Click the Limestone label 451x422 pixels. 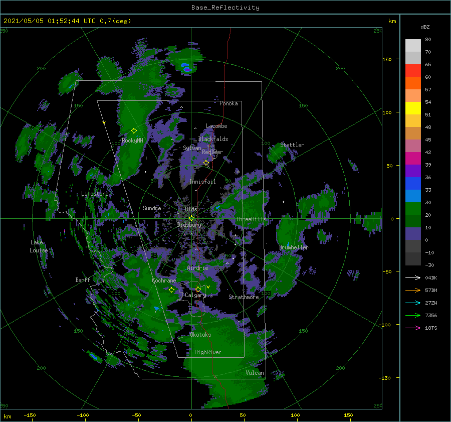point(95,194)
